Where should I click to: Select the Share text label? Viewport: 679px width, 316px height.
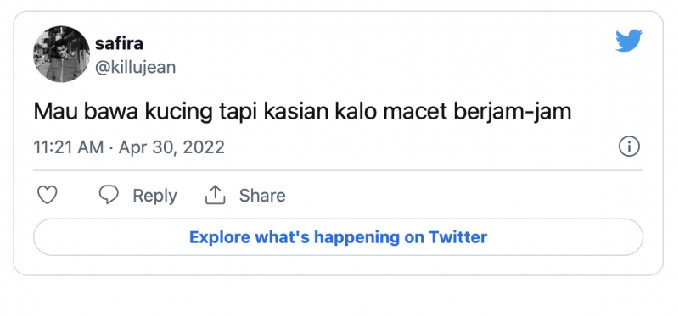262,196
